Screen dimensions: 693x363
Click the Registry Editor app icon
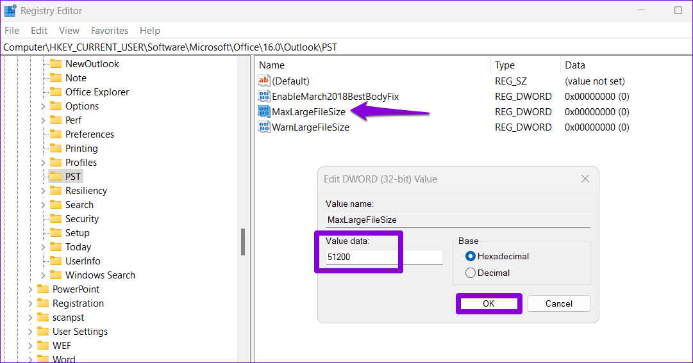coord(10,11)
